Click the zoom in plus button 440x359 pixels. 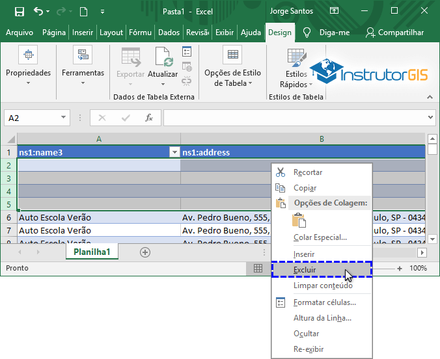400,268
